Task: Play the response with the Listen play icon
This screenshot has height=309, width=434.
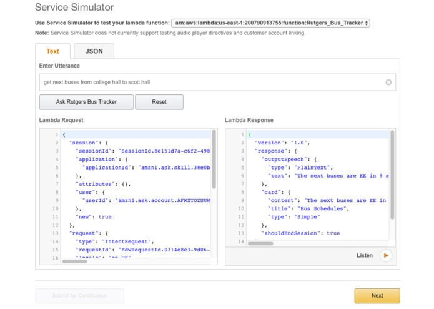Action: [386, 255]
